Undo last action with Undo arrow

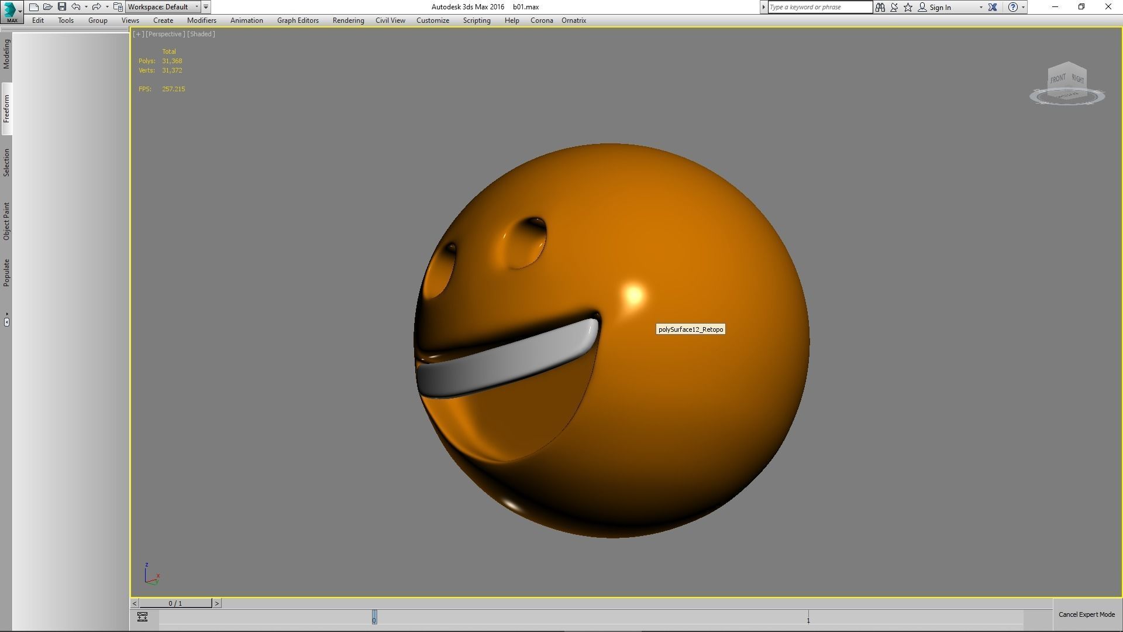click(x=76, y=7)
